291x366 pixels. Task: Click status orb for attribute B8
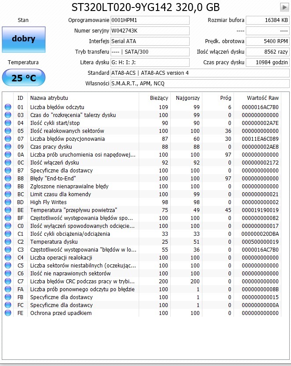[x=8, y=179]
